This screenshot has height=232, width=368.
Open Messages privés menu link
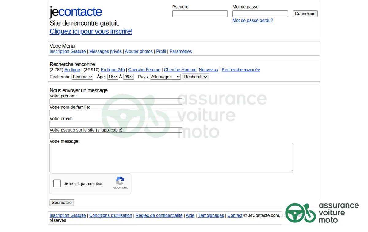(x=105, y=51)
